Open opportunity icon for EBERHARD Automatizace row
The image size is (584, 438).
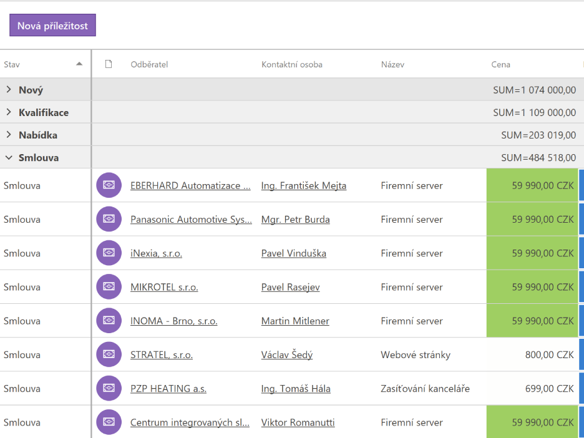tap(109, 185)
